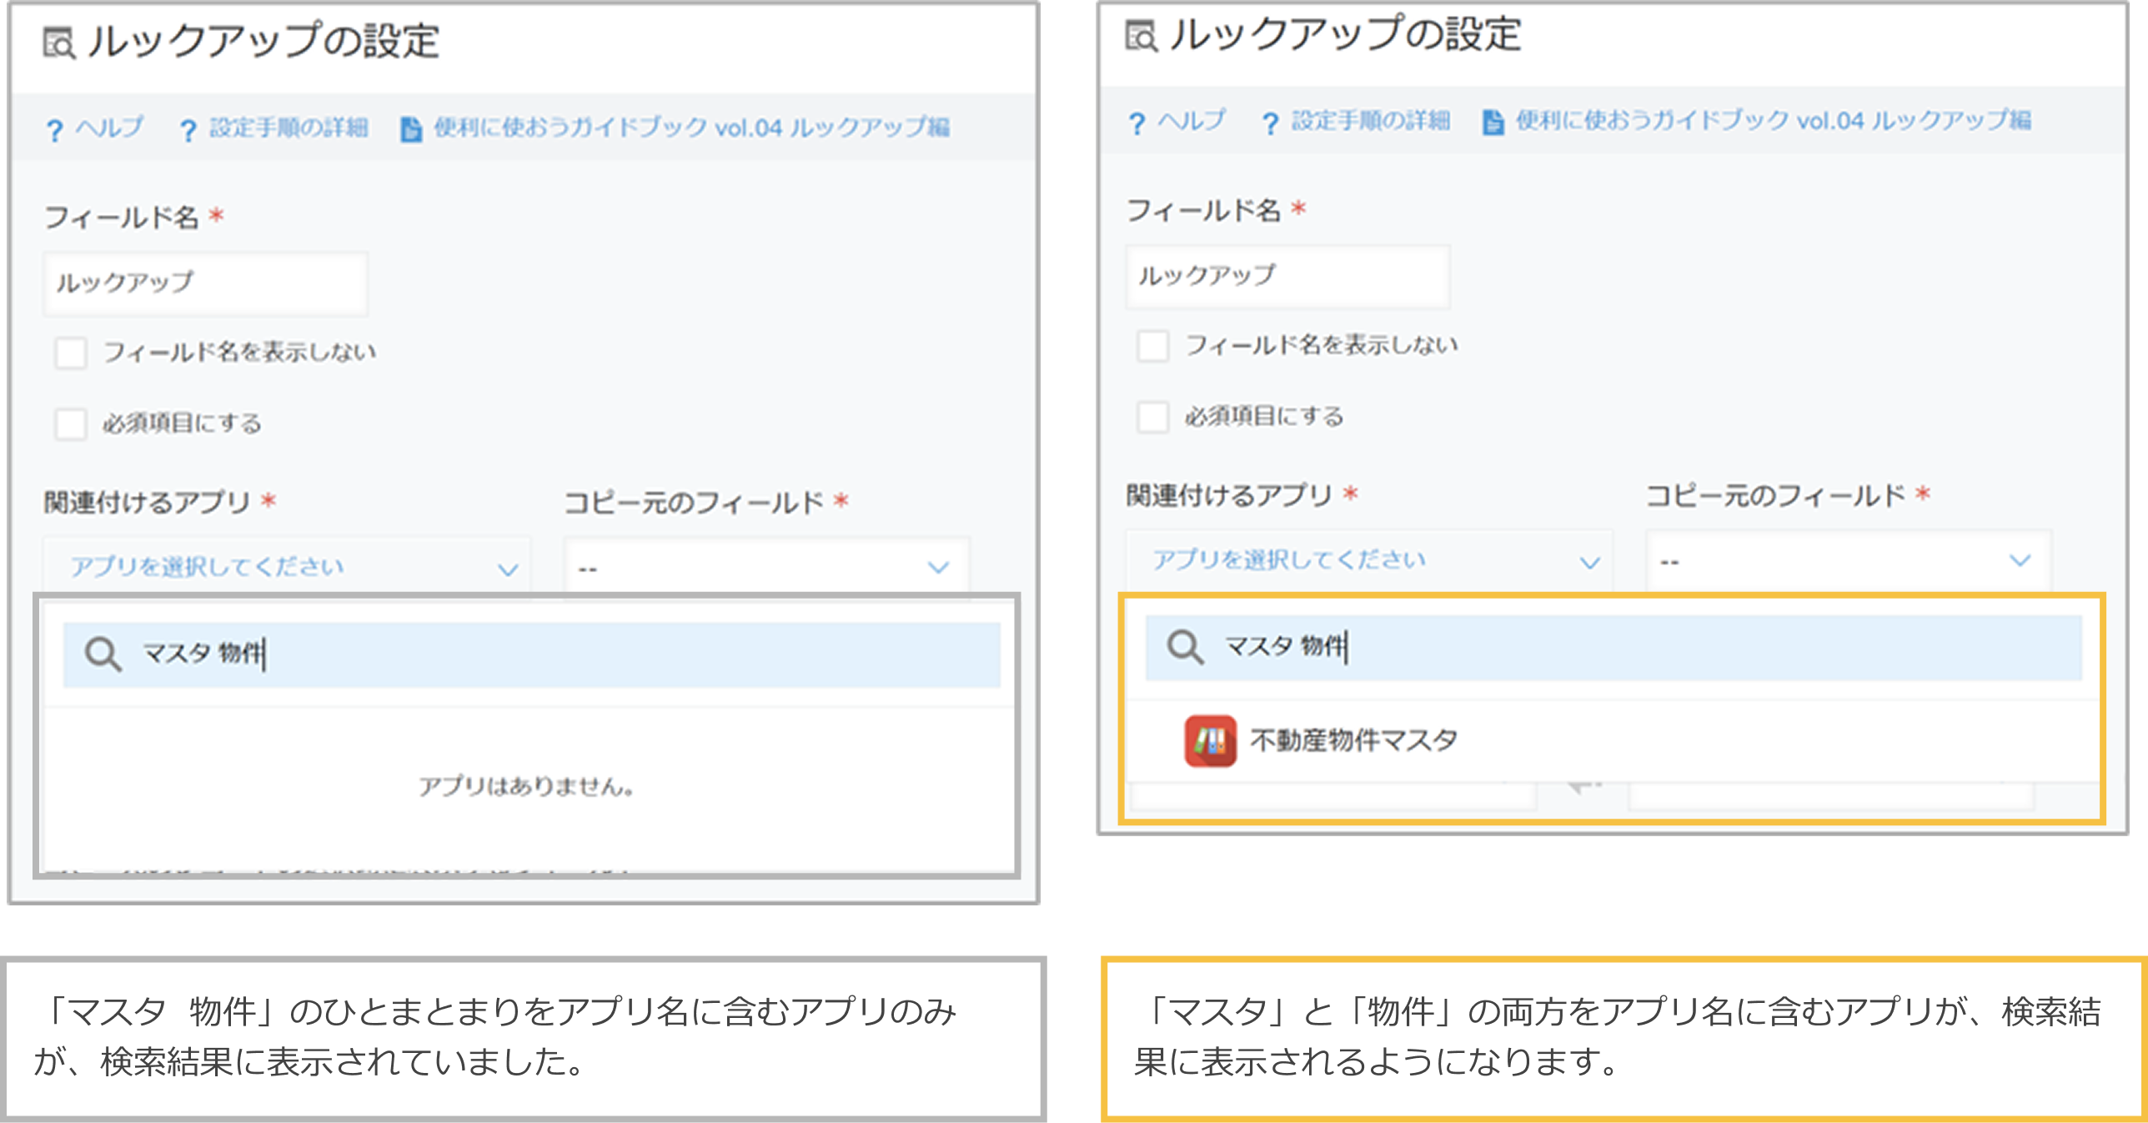2148x1123 pixels.
Task: Click フィールド名 text field in left panel
Action: [x=205, y=283]
